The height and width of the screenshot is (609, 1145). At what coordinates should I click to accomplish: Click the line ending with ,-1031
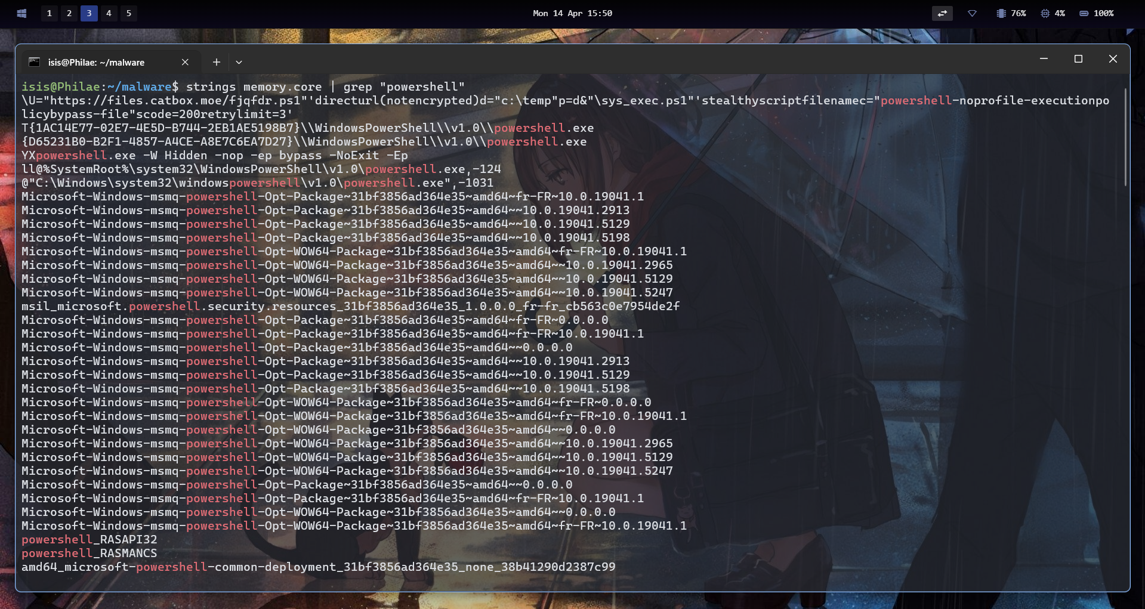tap(258, 183)
